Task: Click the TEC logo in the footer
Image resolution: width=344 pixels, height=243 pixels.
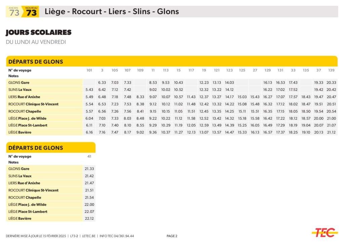Action: 324,232
